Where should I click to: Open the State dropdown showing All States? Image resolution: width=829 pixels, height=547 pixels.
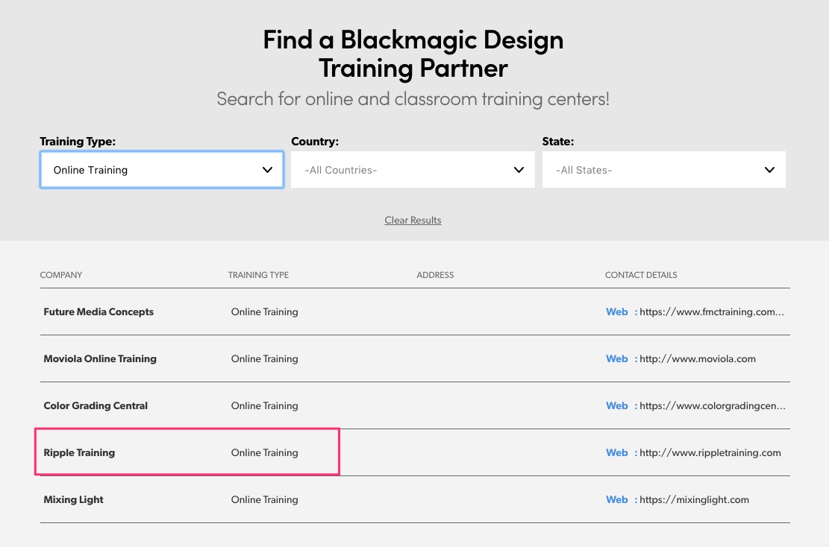[664, 169]
